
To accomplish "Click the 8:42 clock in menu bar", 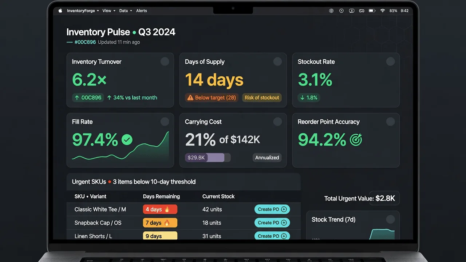I will tap(404, 11).
